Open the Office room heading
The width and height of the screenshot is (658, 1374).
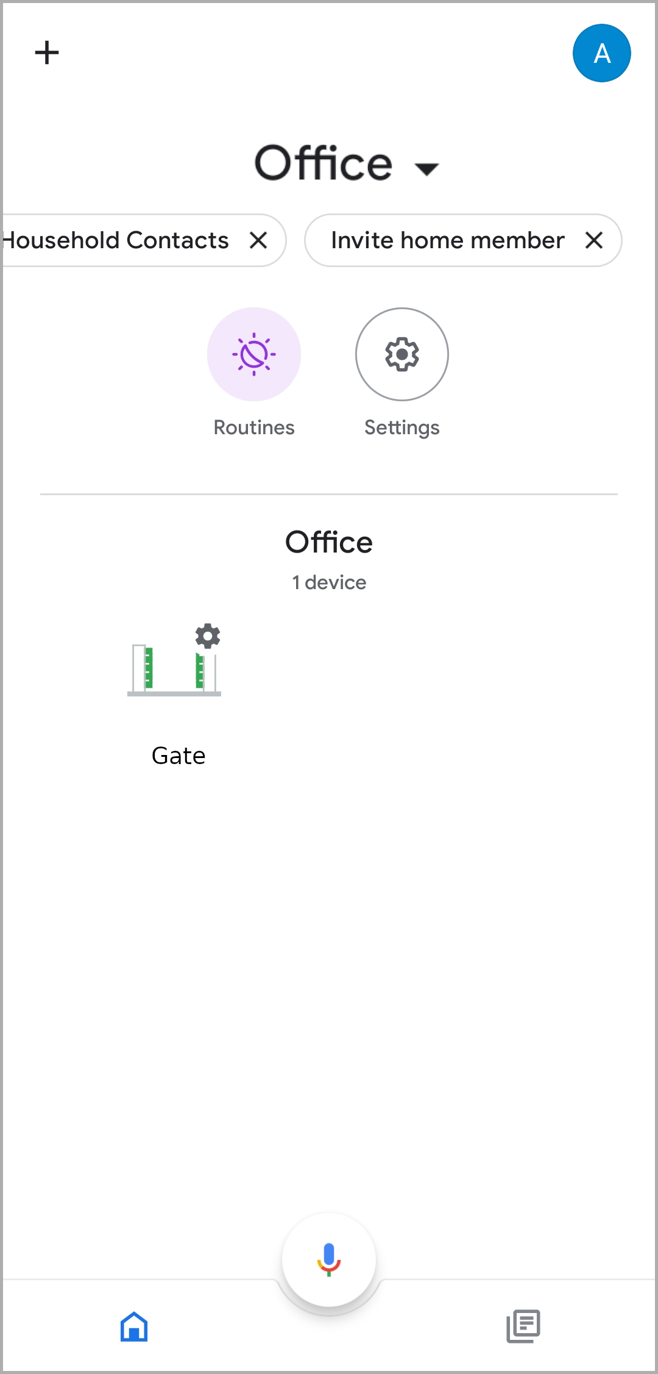click(x=329, y=542)
